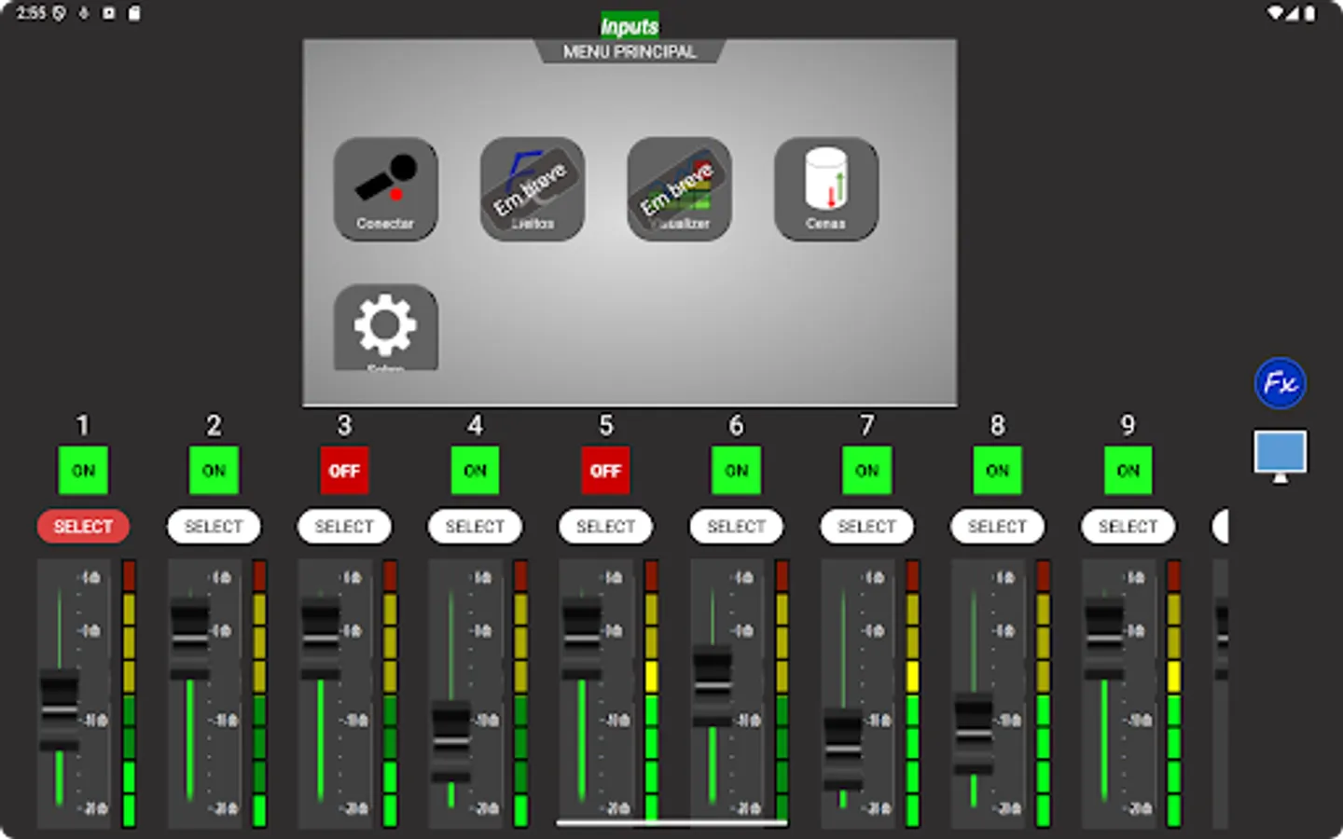Viewport: 1343px width, 839px height.
Task: Select channel 3 with its SELECT button
Action: 344,527
